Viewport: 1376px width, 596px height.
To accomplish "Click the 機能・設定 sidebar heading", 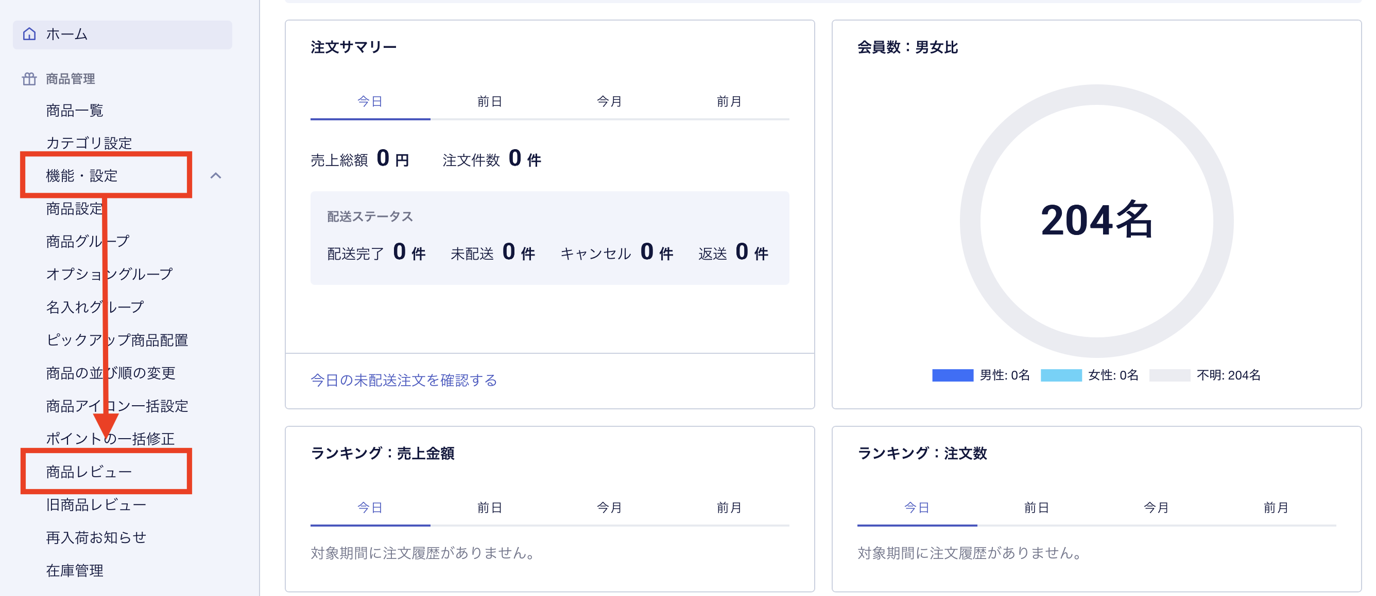I will pyautogui.click(x=82, y=175).
